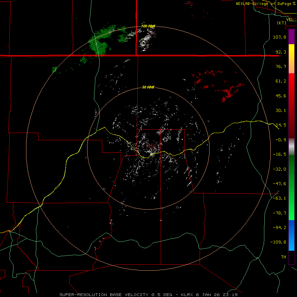Viewport: 297px width, 297px height.
Task: Click the "100 NMI" range ring label
Action: click(x=148, y=26)
